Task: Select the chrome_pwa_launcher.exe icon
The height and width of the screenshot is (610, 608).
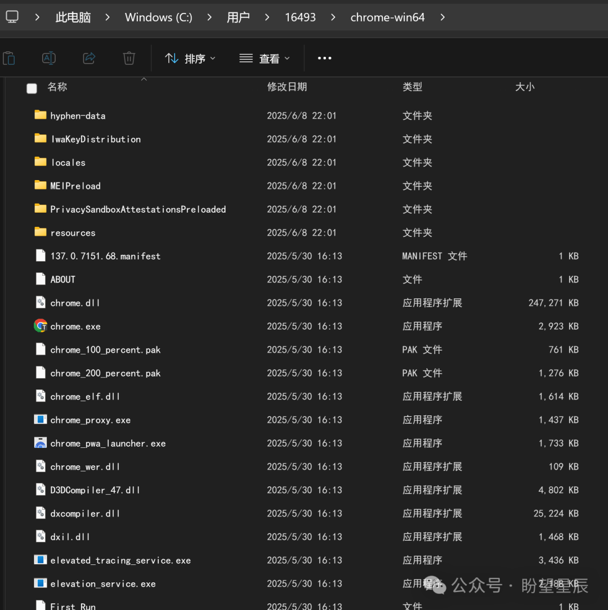Action: (41, 443)
